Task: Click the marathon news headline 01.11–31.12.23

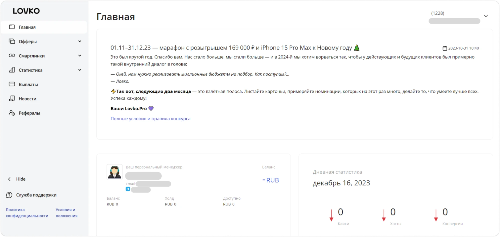Action: (235, 48)
